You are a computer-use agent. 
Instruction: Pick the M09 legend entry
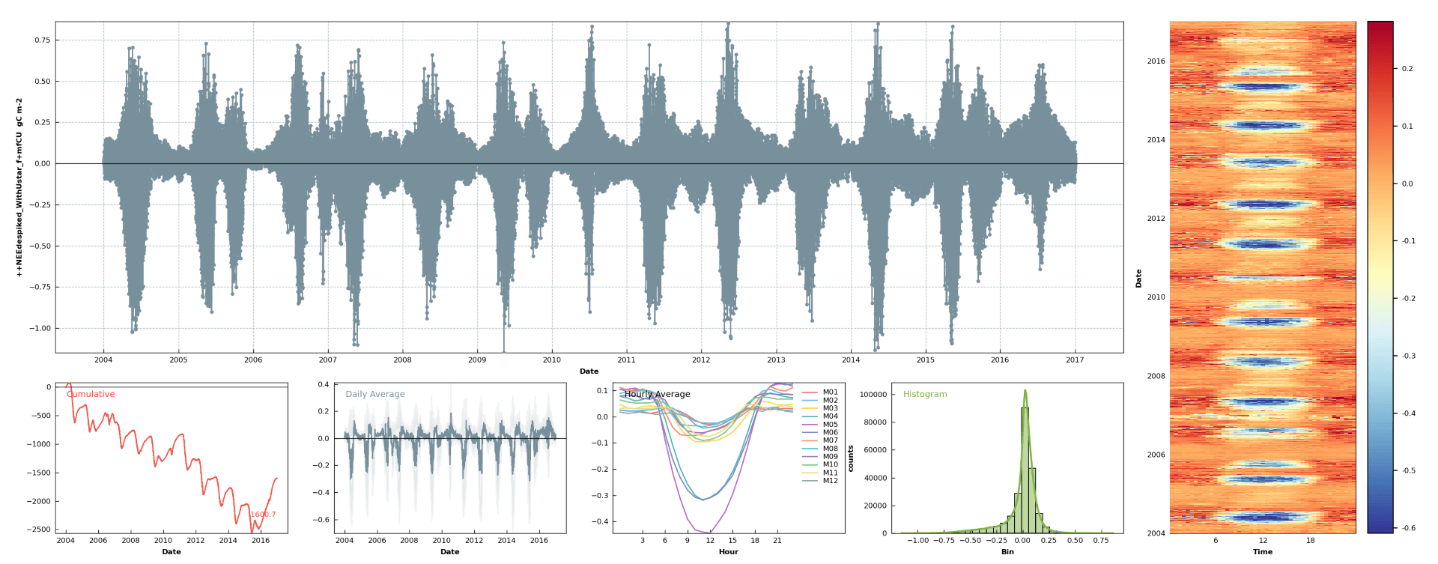point(820,456)
